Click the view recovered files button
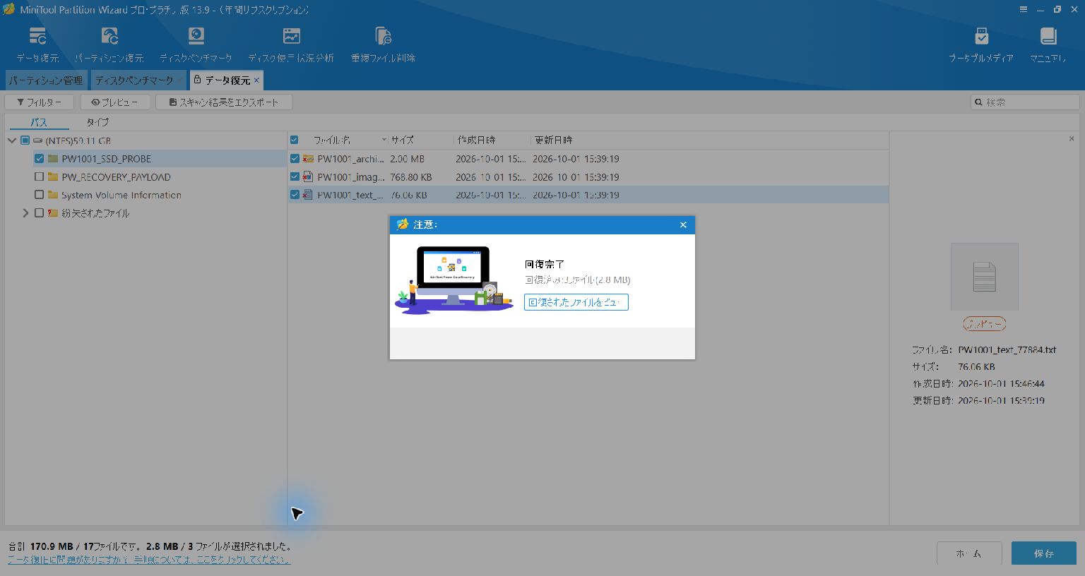The width and height of the screenshot is (1085, 576). pyautogui.click(x=576, y=302)
